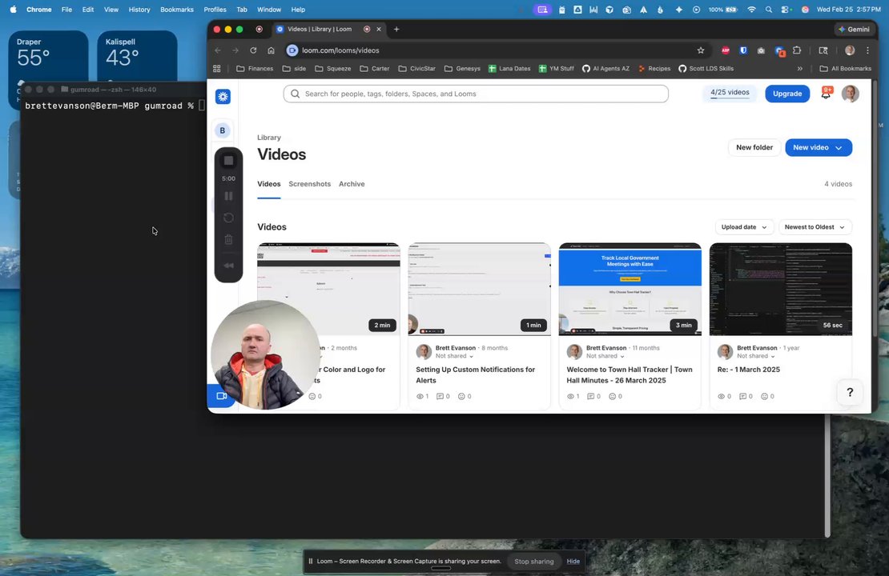The height and width of the screenshot is (576, 889).
Task: Open the Profiles menu
Action: pos(215,10)
